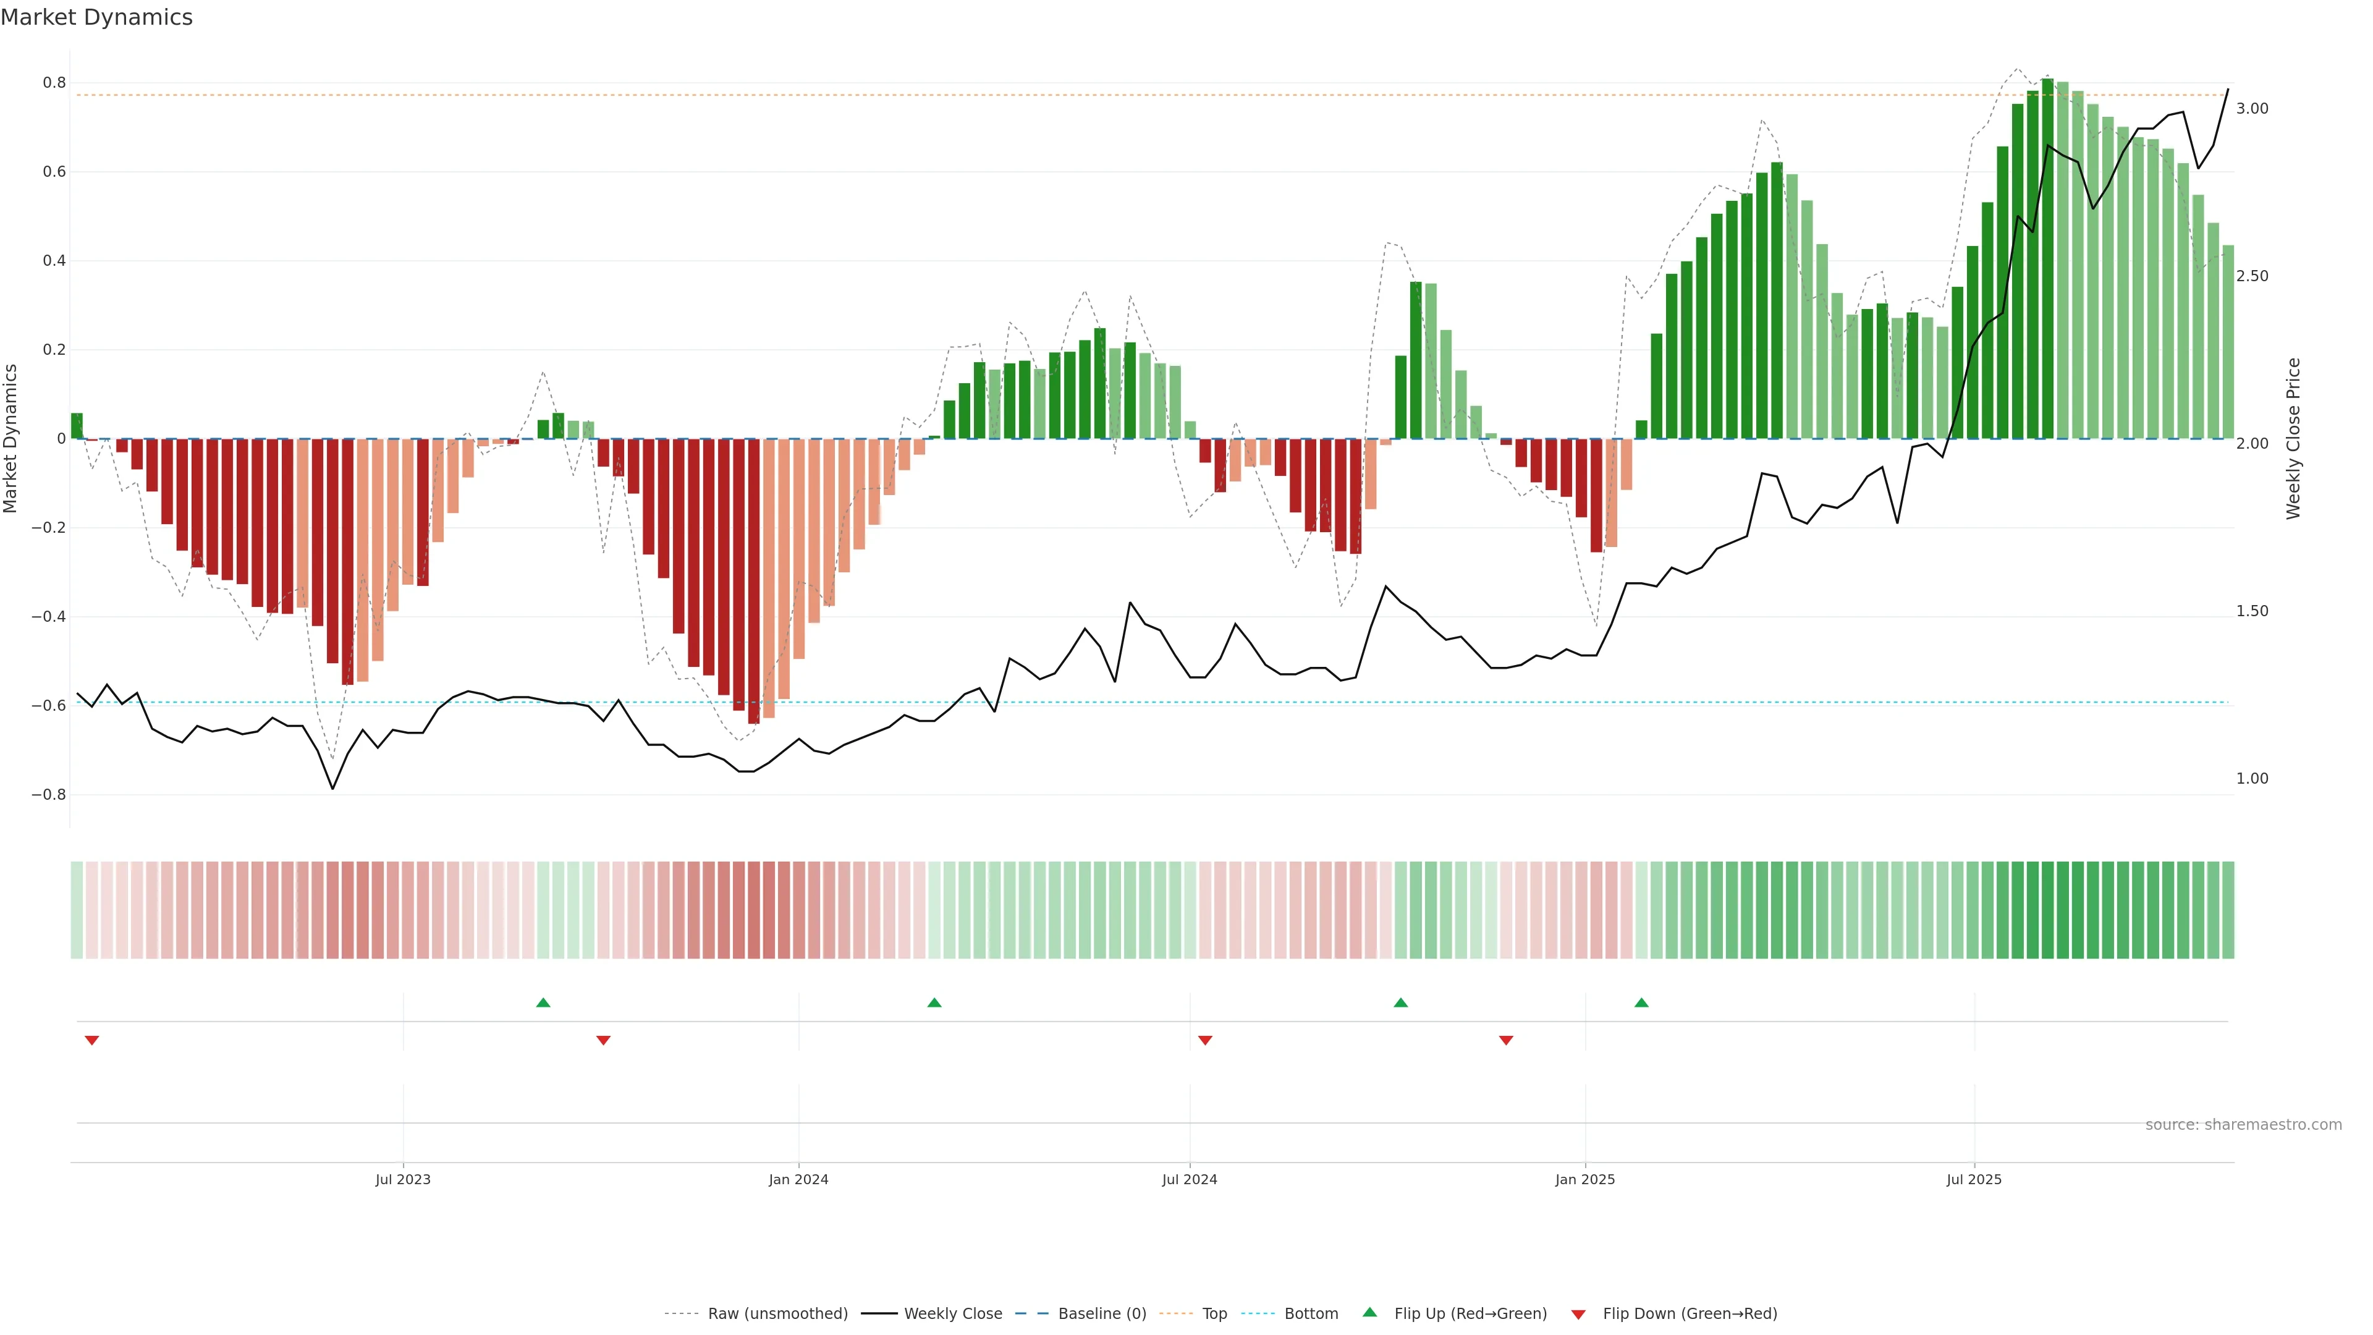Toggle Weekly Close legend entry
This screenshot has height=1335, width=2373.
click(x=952, y=1314)
